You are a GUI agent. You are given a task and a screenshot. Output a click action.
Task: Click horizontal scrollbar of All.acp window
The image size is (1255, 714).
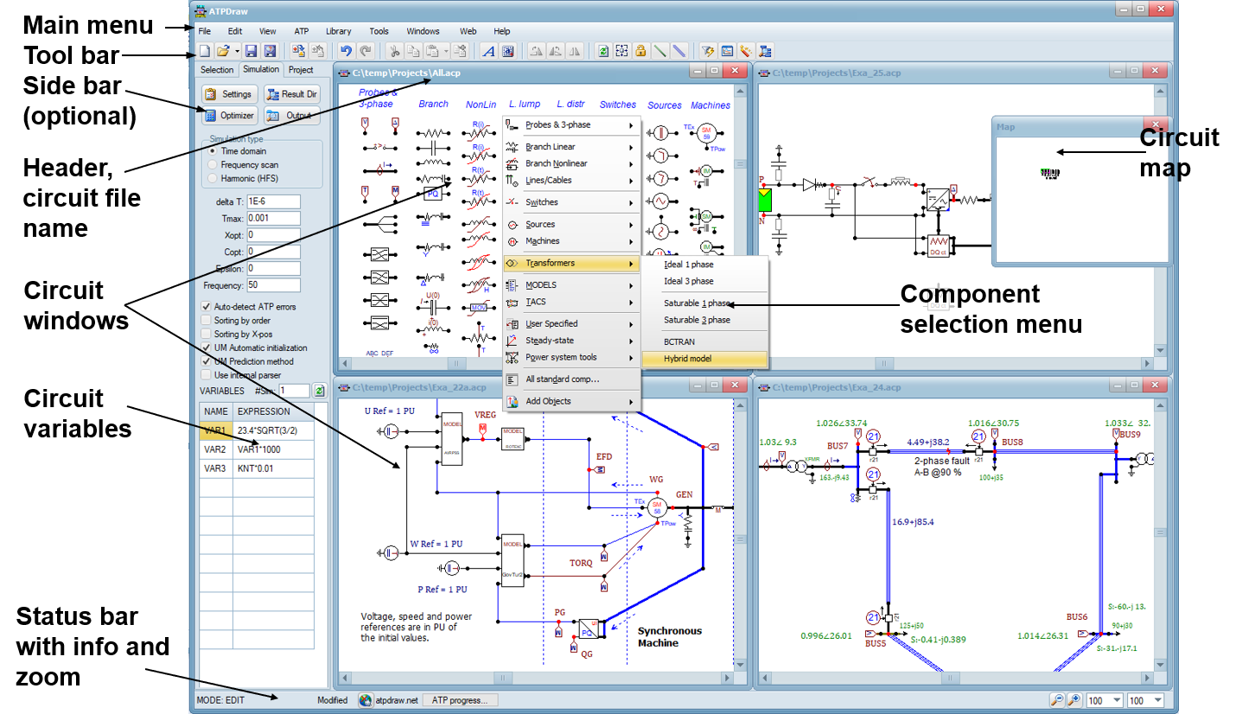(536, 364)
